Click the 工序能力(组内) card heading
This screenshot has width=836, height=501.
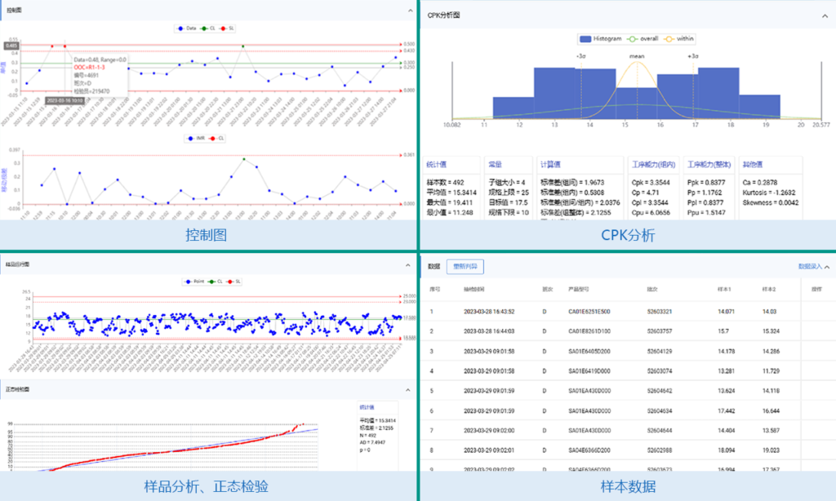654,165
